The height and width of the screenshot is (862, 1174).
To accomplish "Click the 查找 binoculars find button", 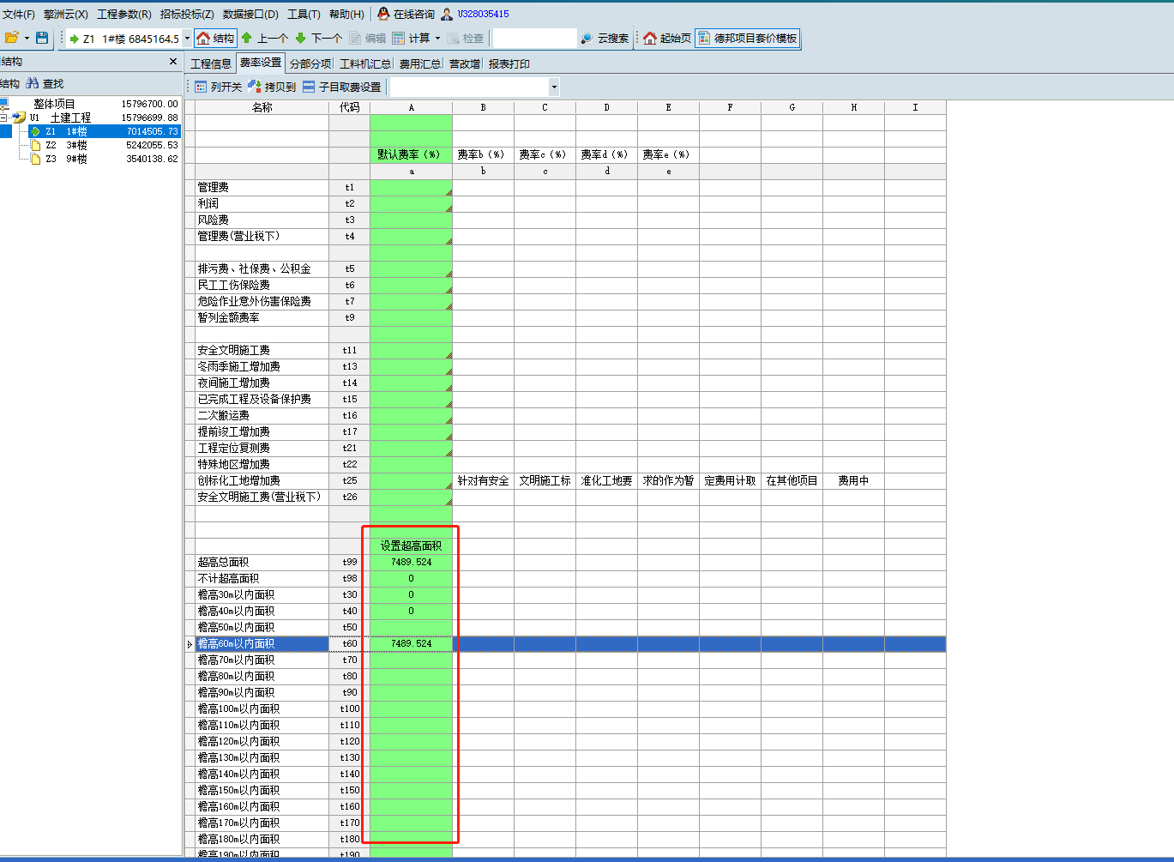I will pos(45,83).
